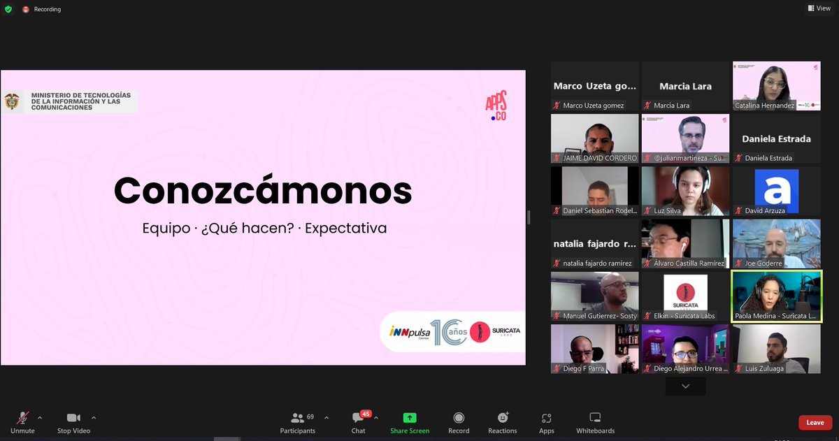This screenshot has height=441, width=839.
Task: Click muted mic icon on Diego F Parra
Action: click(557, 368)
